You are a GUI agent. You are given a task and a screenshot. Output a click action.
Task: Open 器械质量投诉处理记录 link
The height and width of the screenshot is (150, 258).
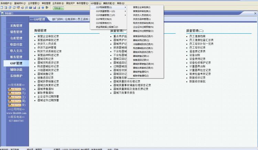127,82
